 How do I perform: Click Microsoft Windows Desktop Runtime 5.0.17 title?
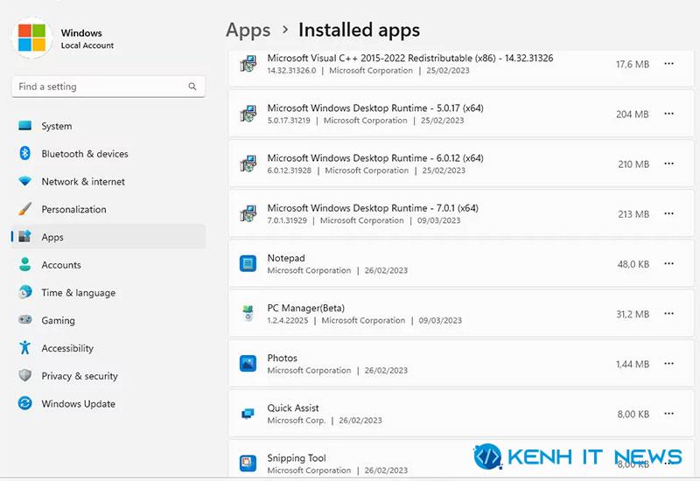pos(375,108)
